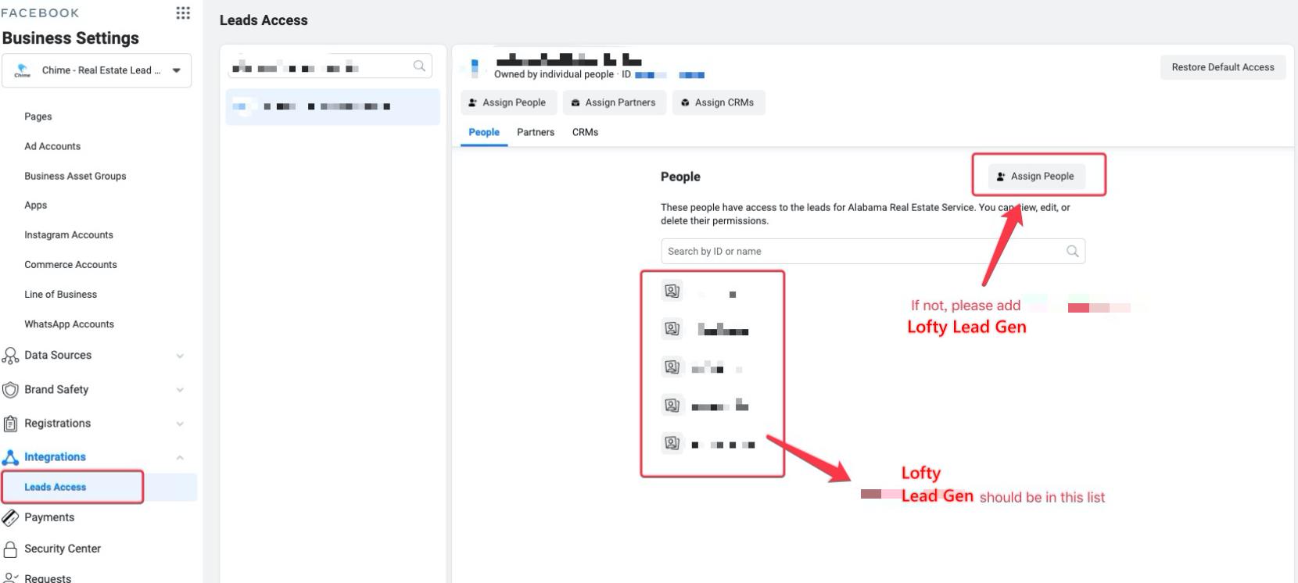The width and height of the screenshot is (1298, 583).
Task: Click the Security Center lock icon
Action: tap(10, 549)
